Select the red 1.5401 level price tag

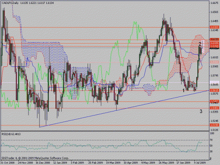point(214,108)
